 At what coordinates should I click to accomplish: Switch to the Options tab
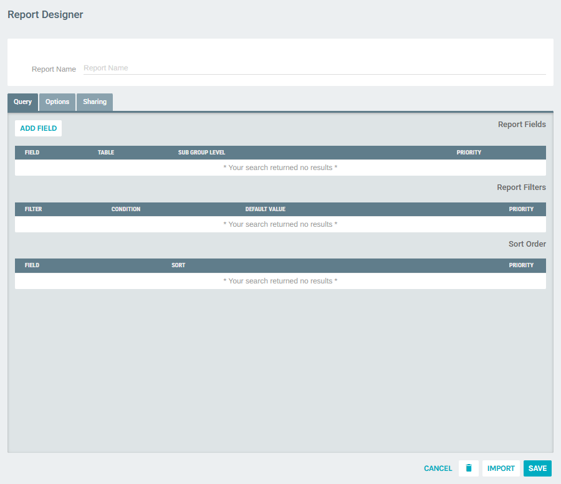57,102
